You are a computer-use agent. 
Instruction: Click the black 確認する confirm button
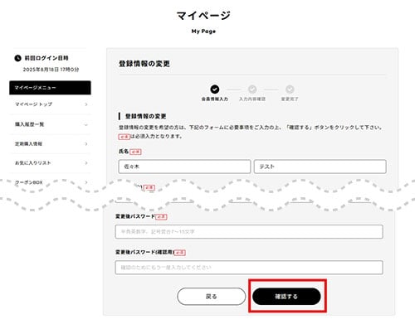[286, 297]
